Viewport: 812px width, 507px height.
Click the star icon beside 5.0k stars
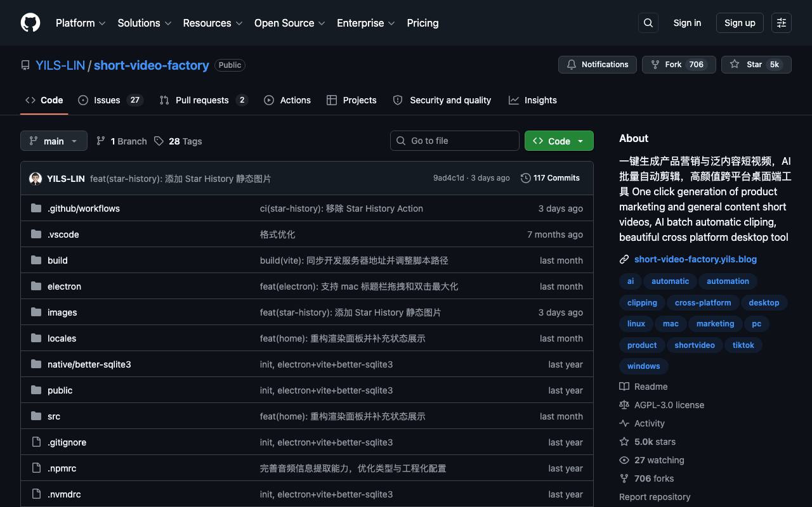[x=624, y=442]
